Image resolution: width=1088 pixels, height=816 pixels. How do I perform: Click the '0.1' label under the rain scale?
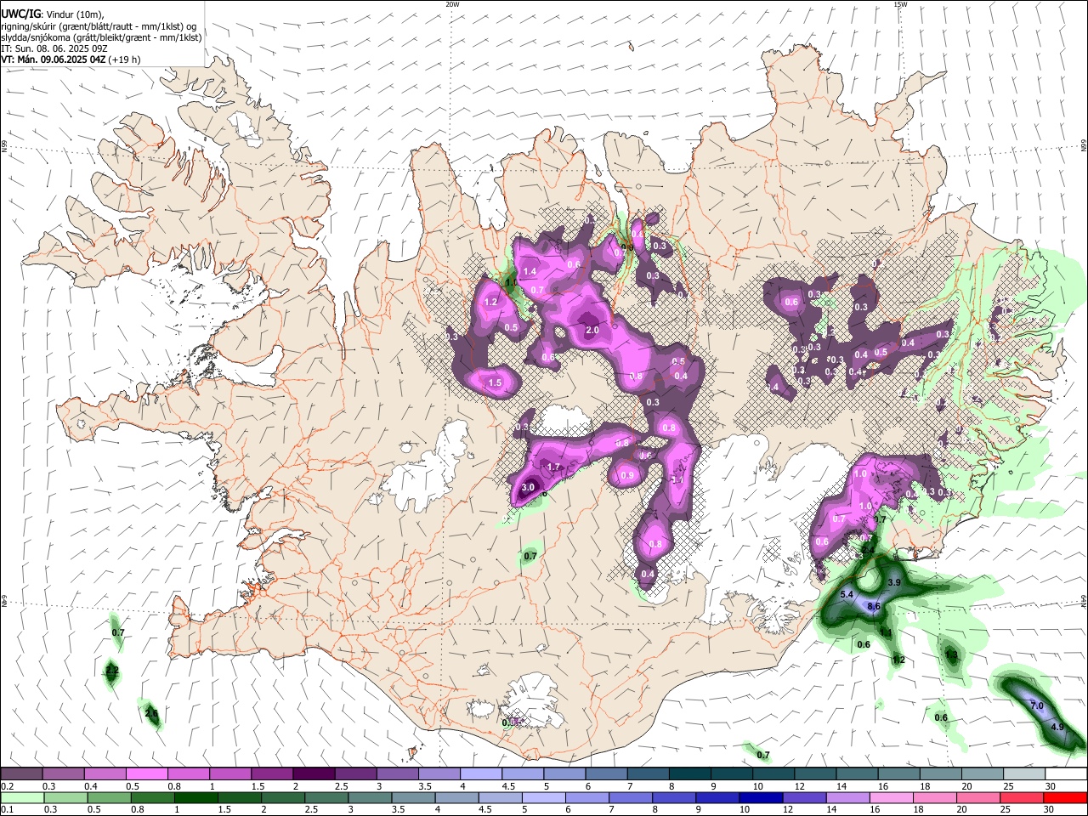(x=7, y=810)
